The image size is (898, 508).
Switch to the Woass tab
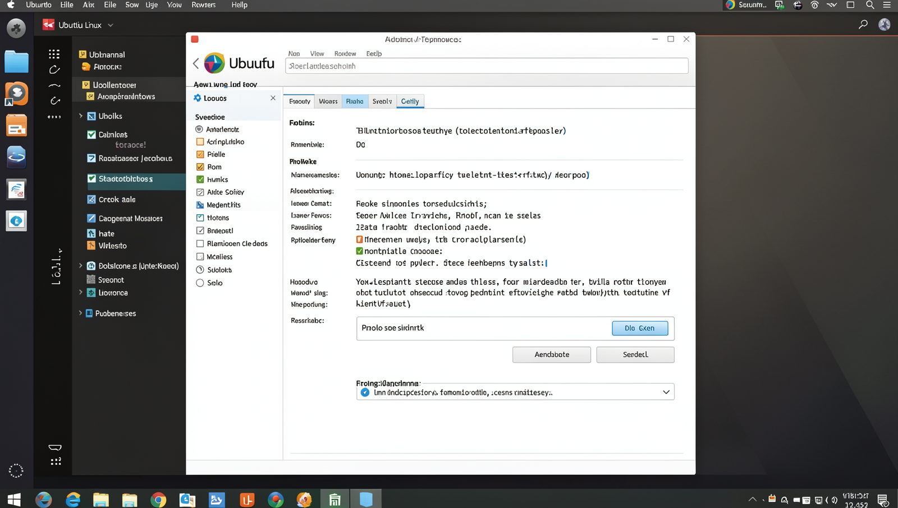[x=328, y=101]
